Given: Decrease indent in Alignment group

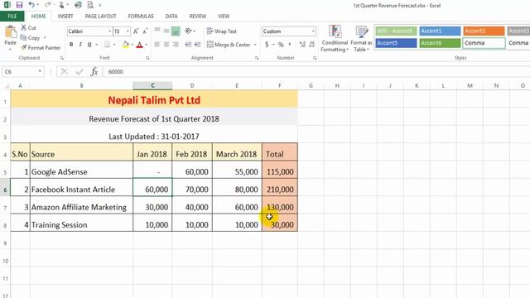Looking at the screenshot, I should [188, 45].
